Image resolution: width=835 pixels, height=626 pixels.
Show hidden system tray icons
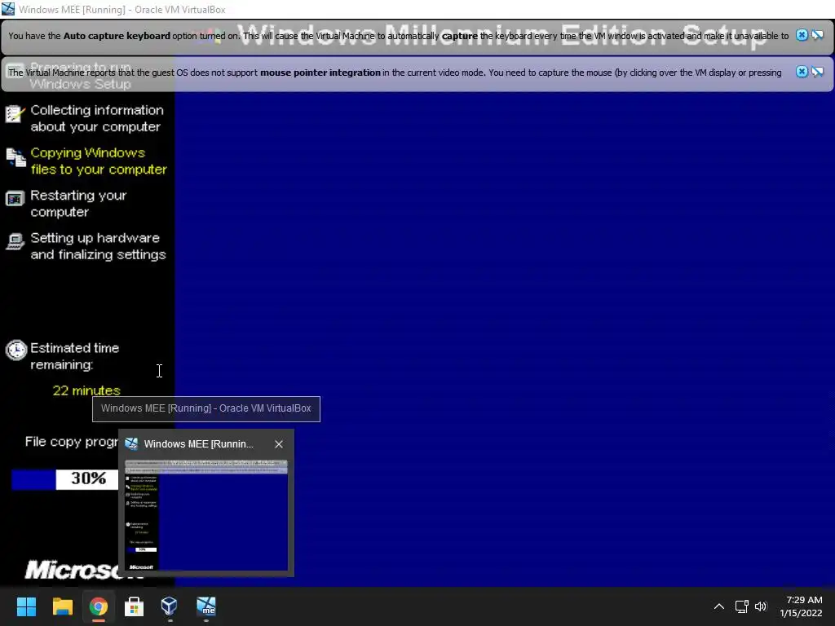[719, 606]
